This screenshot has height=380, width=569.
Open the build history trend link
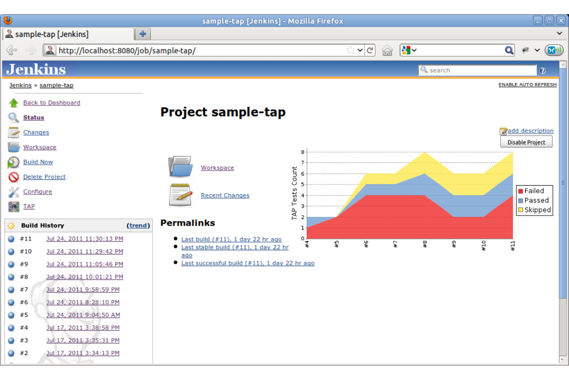pyautogui.click(x=138, y=226)
